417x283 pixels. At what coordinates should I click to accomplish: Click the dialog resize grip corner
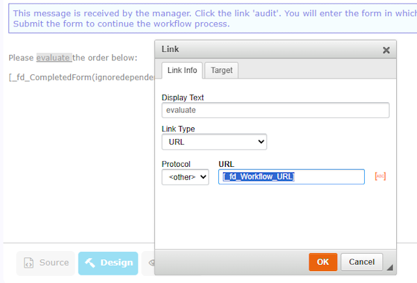pos(390,268)
